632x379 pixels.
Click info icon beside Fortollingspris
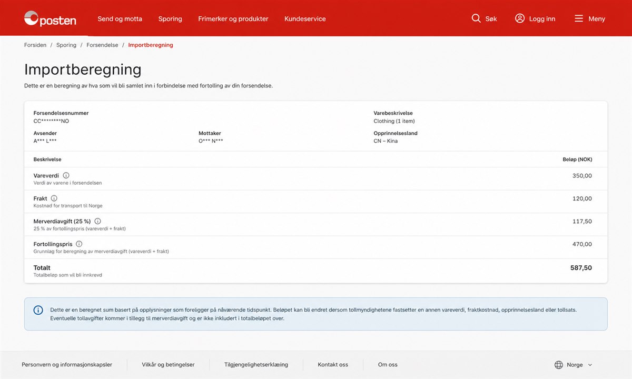click(x=79, y=244)
